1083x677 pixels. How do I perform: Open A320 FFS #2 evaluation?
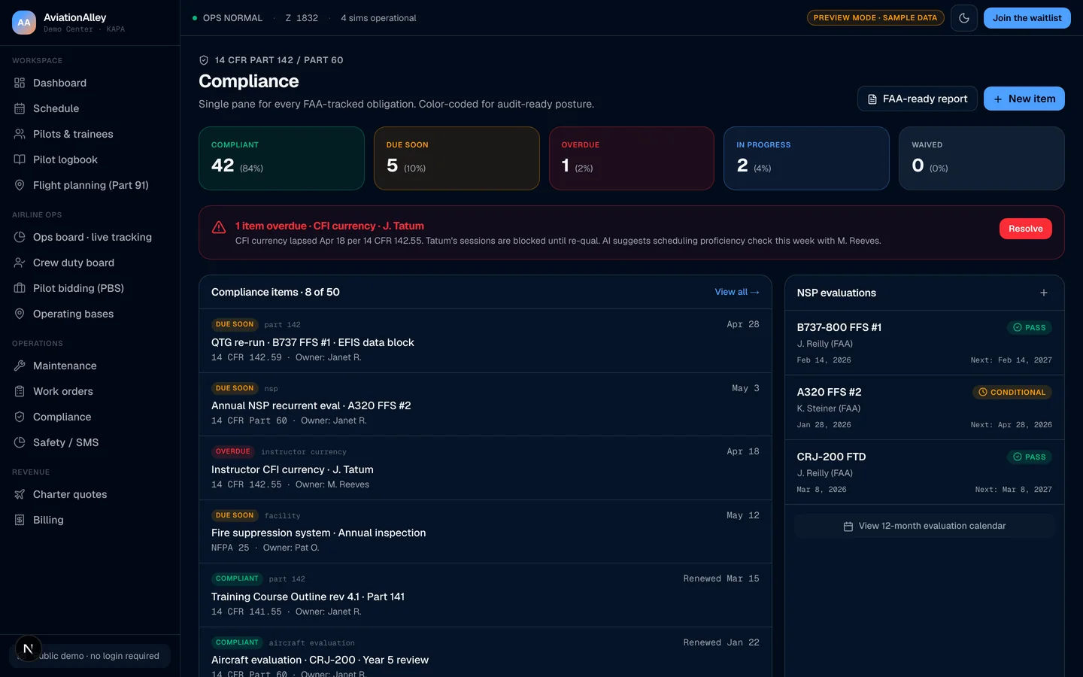click(924, 408)
